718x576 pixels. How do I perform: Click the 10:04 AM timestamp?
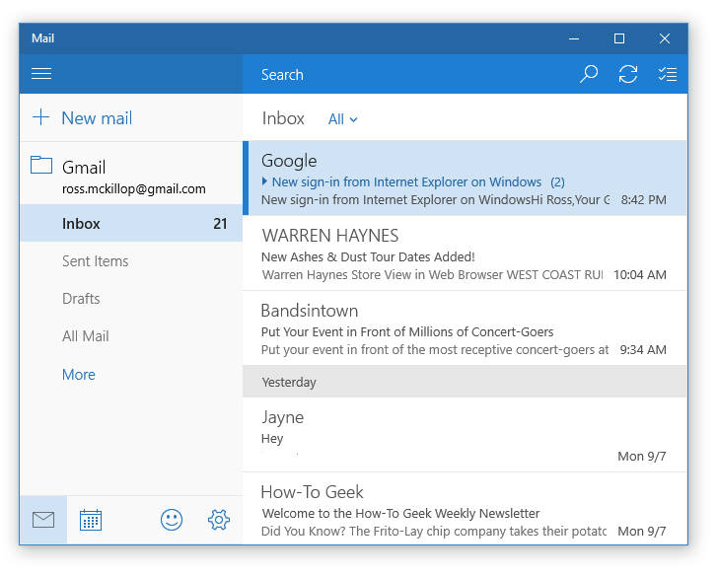point(640,275)
